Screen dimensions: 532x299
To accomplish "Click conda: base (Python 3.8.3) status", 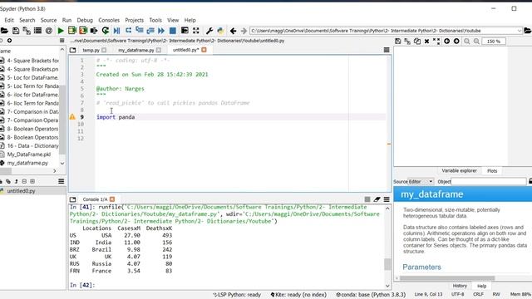I will (x=371, y=295).
